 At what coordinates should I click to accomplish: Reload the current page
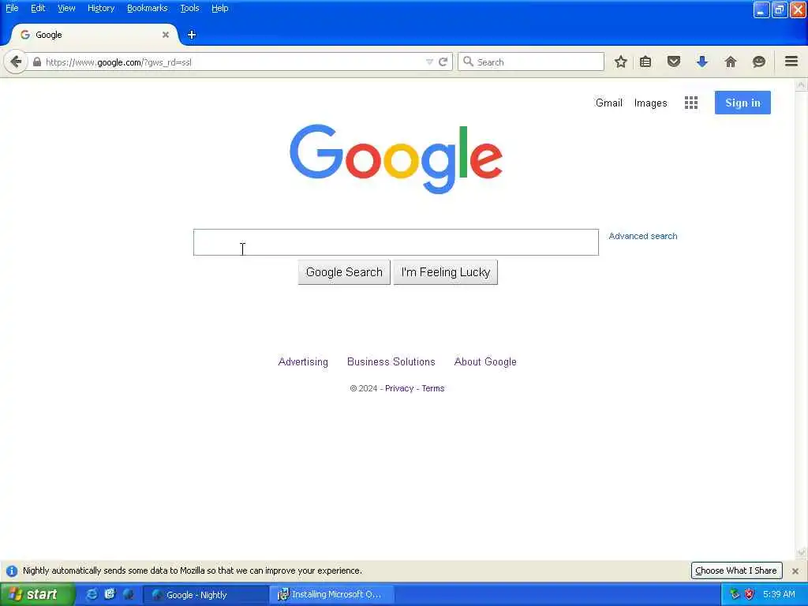click(x=443, y=62)
